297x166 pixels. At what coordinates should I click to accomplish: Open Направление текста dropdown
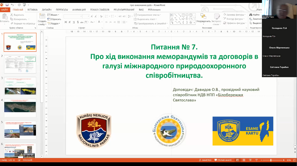click(148, 15)
